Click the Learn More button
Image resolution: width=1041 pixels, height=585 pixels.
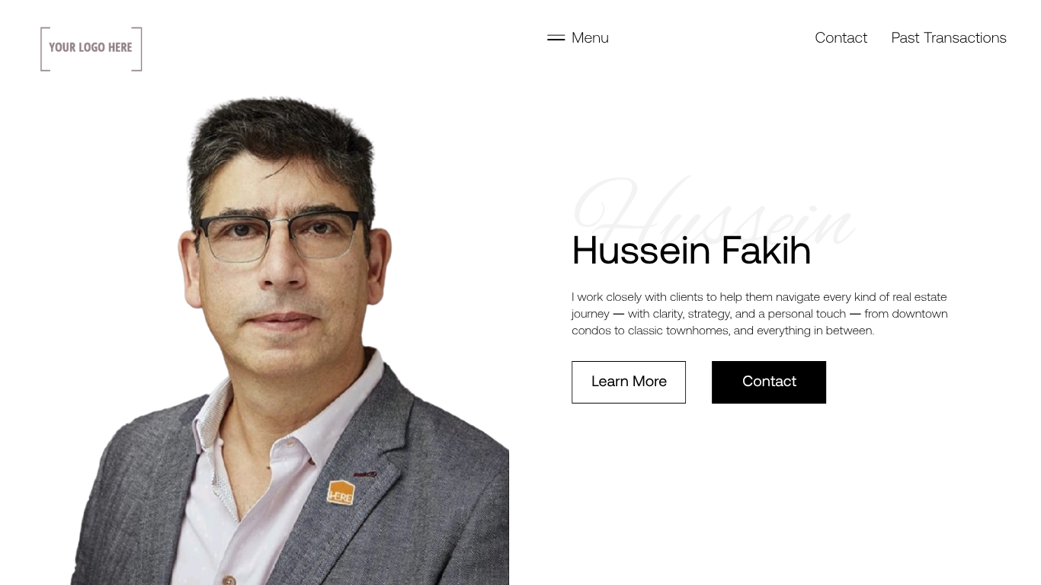coord(629,382)
